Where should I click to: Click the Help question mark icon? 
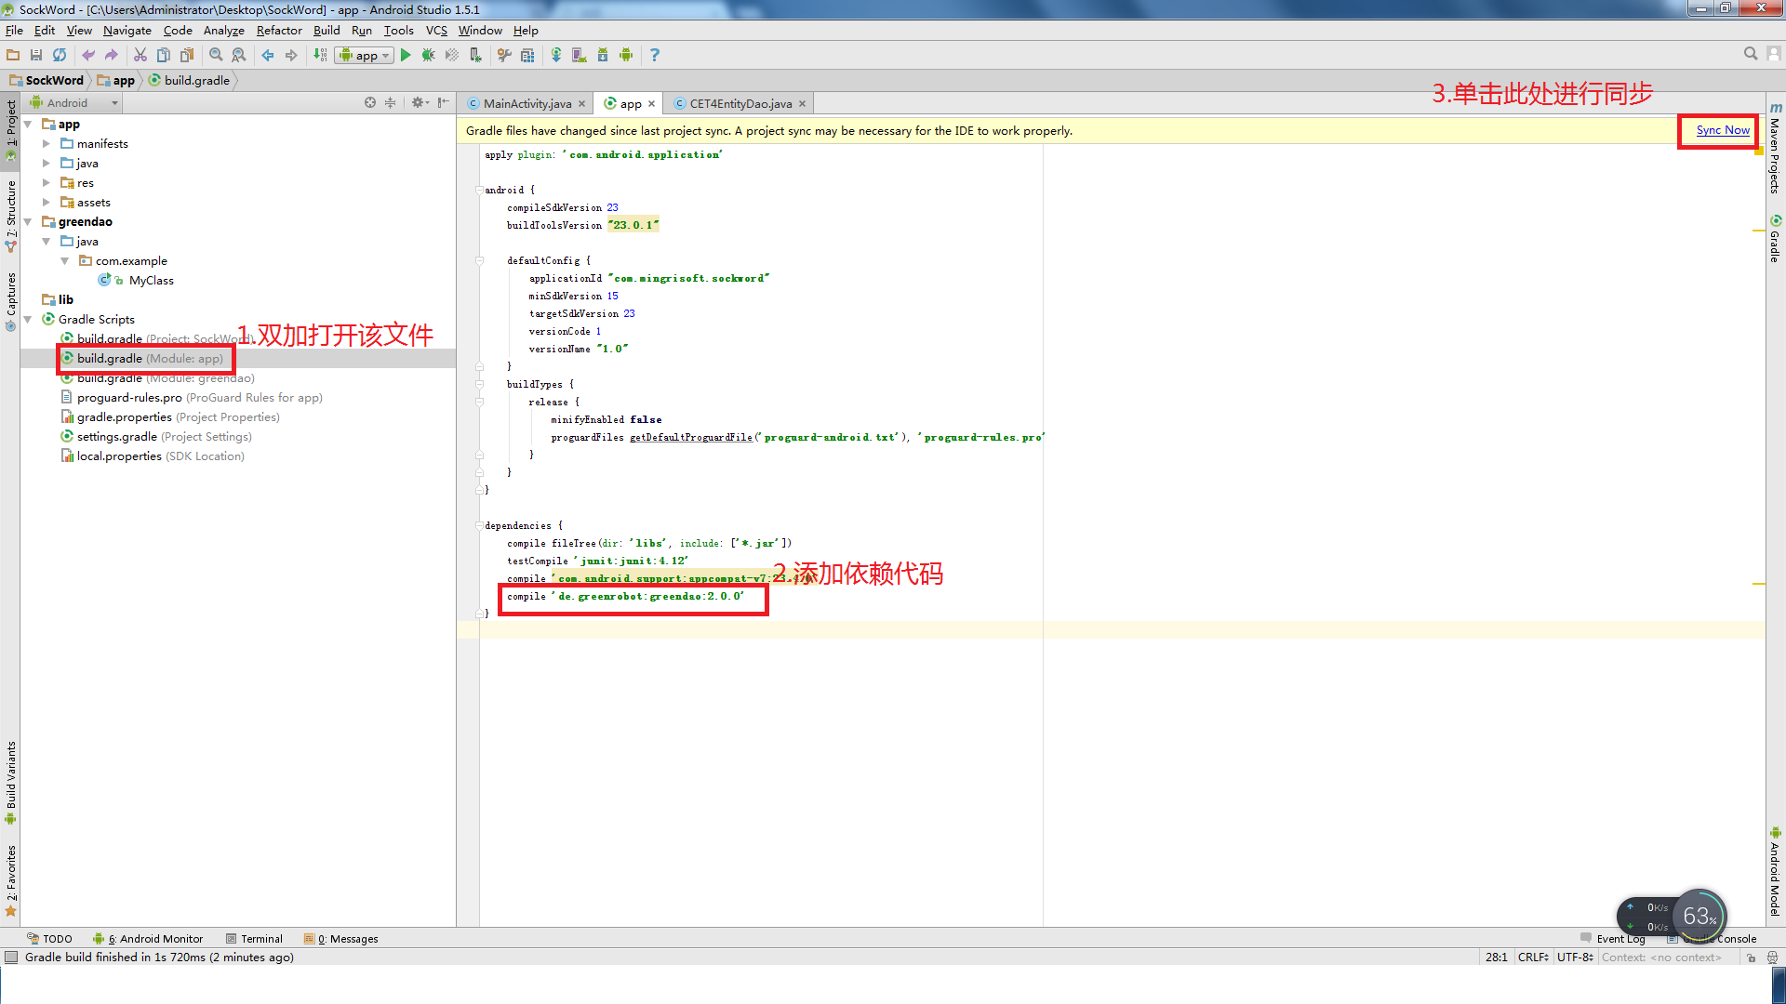point(655,55)
